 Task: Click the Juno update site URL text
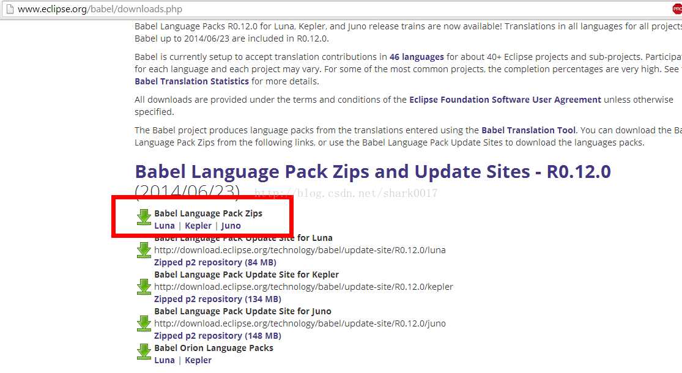click(300, 323)
